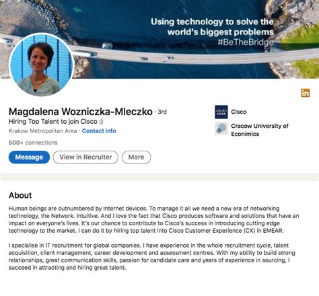Click the Cracow University placeholder logo
Viewport: 319px width, 296px height.
pyautogui.click(x=221, y=128)
